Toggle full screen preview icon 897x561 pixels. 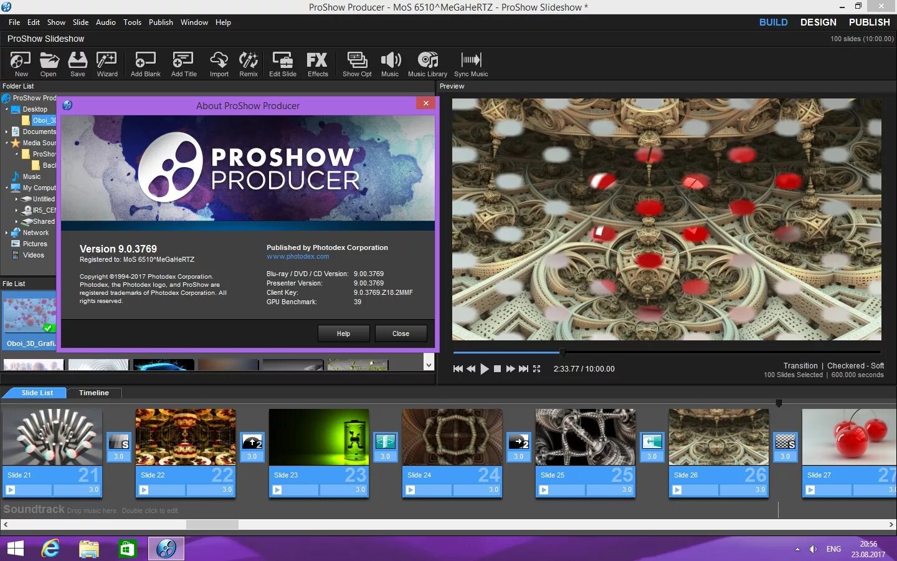(537, 369)
